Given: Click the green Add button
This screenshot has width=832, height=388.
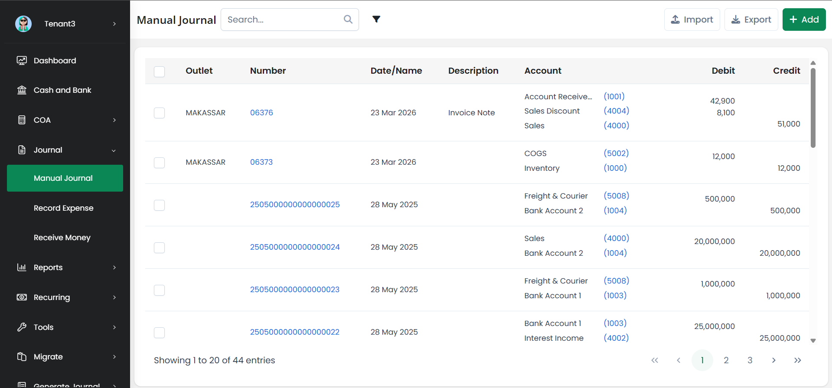Looking at the screenshot, I should (x=804, y=20).
